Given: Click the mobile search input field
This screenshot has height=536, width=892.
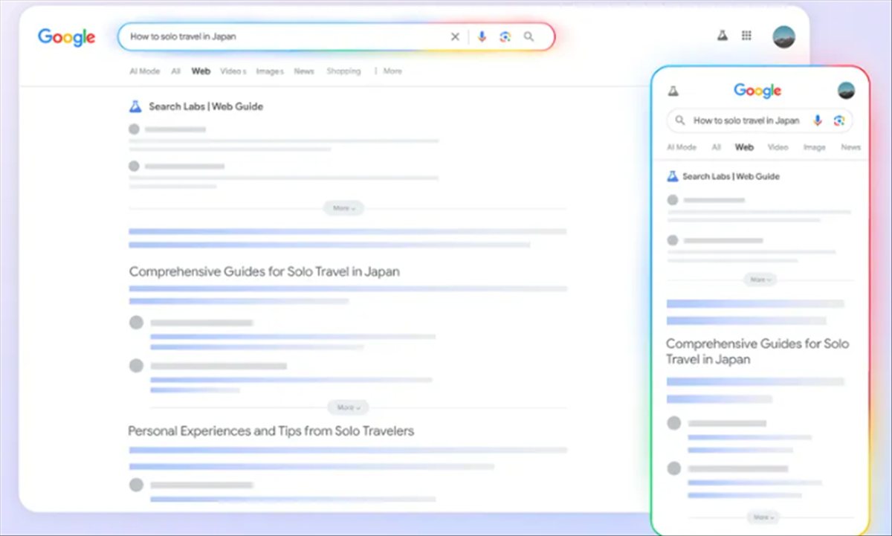Looking at the screenshot, I should point(746,120).
